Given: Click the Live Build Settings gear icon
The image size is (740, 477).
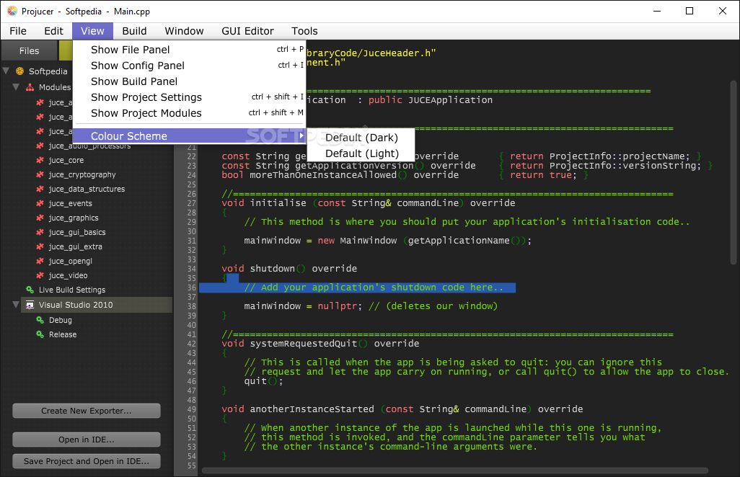Looking at the screenshot, I should [30, 290].
